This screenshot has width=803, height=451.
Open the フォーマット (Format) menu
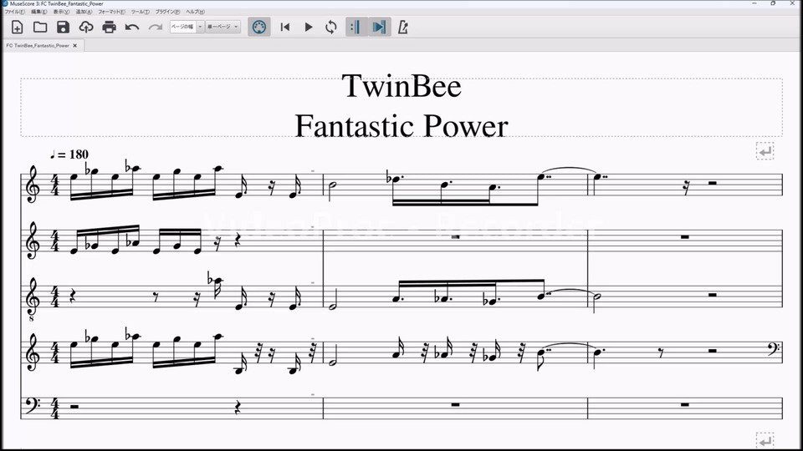pyautogui.click(x=111, y=11)
